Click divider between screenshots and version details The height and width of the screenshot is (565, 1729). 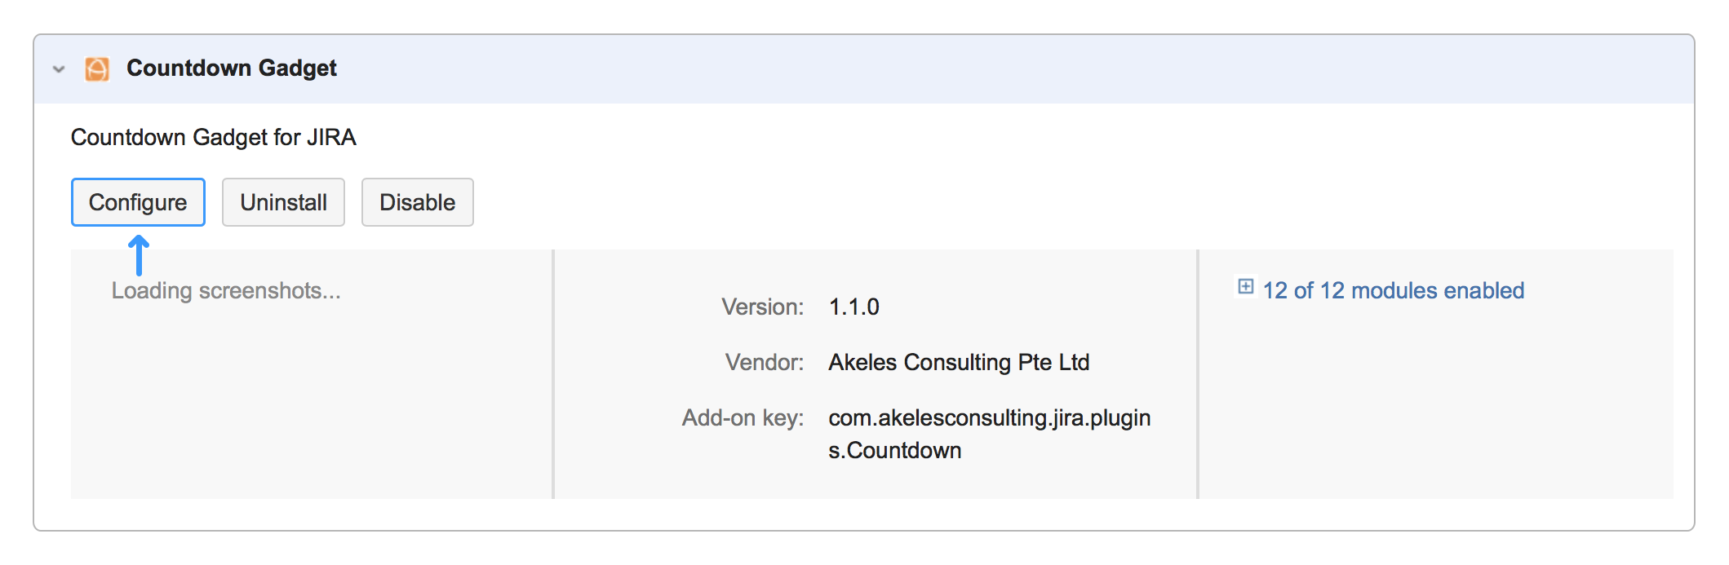(x=553, y=375)
